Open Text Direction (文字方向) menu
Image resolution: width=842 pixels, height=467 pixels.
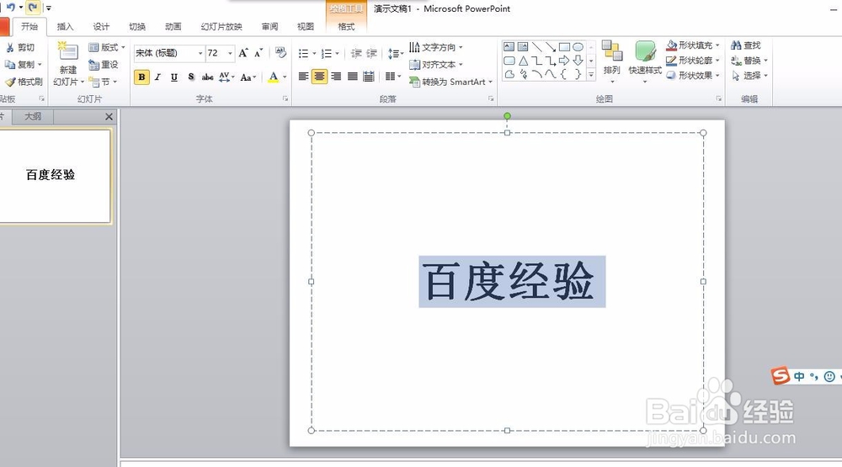pyautogui.click(x=435, y=47)
